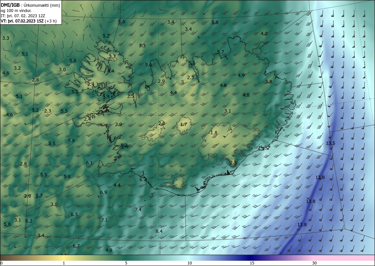
Task: Click the 6.9 value off the southwest coast
Action: (103, 192)
